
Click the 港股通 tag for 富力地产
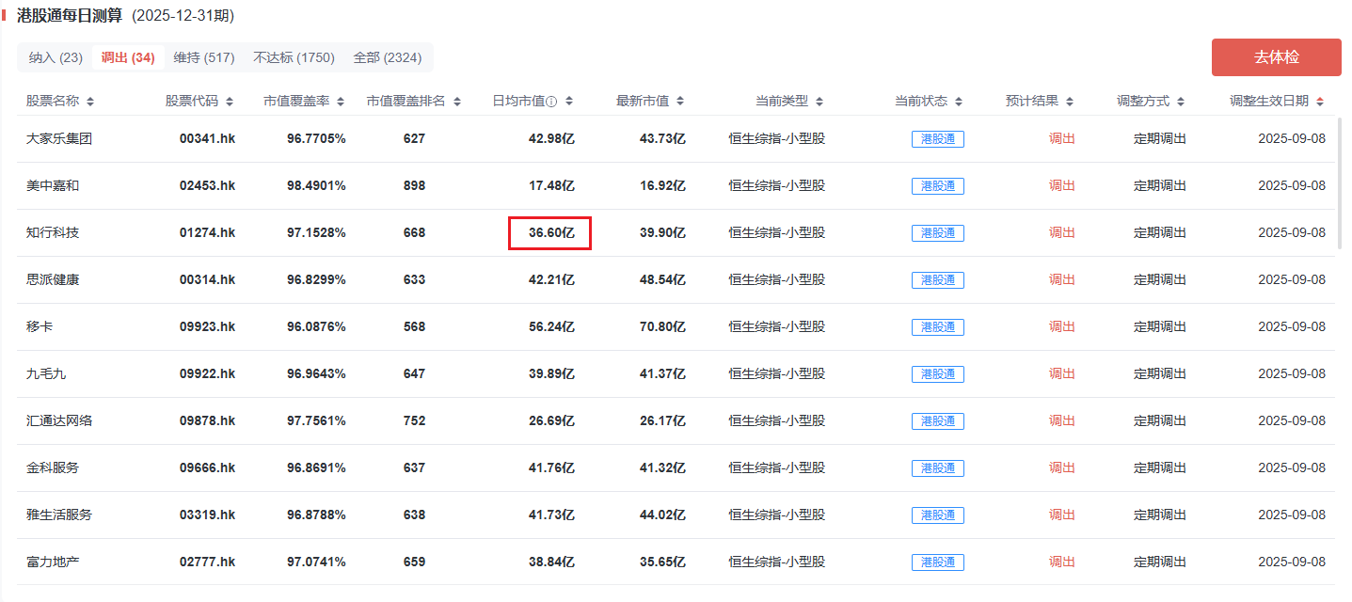tap(938, 562)
